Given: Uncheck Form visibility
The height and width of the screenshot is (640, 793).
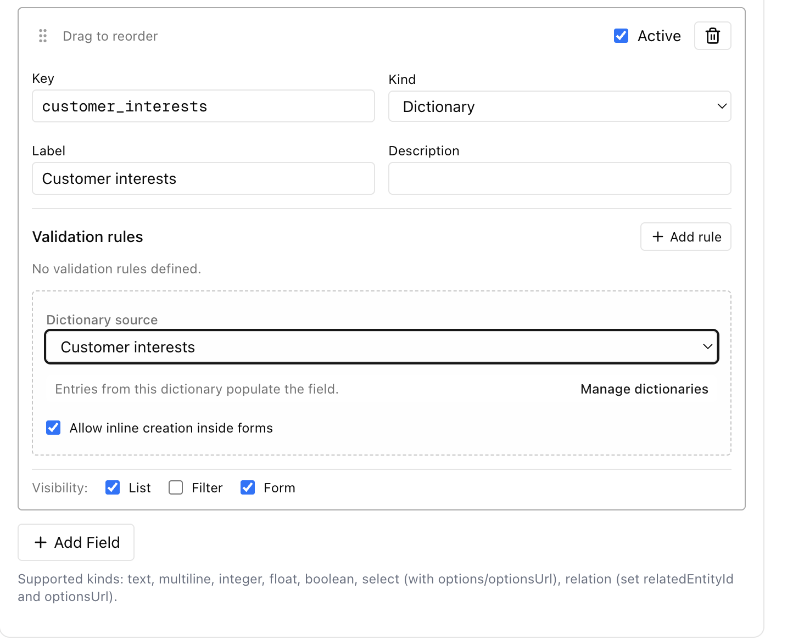Looking at the screenshot, I should click(248, 487).
